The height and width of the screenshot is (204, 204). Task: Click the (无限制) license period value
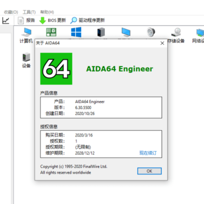point(83,147)
